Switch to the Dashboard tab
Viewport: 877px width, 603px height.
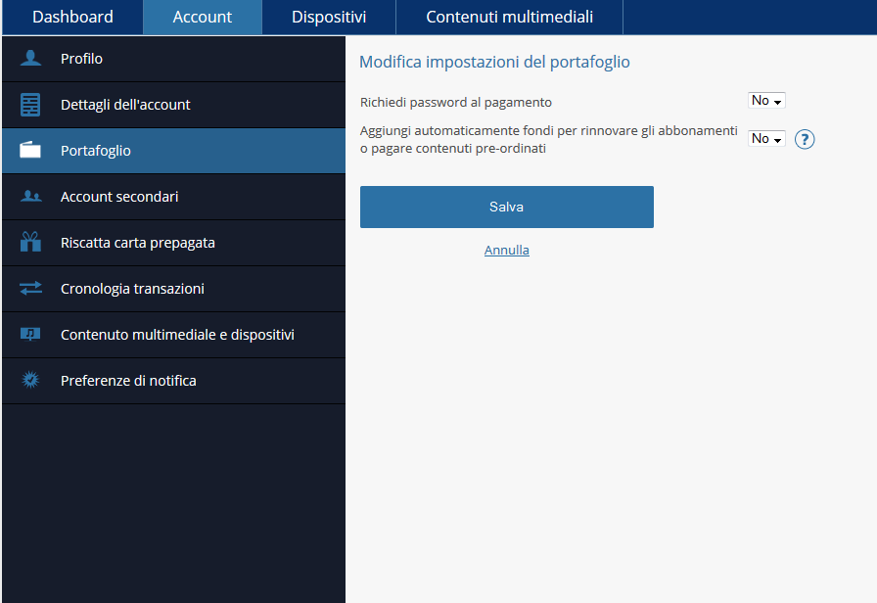[72, 18]
